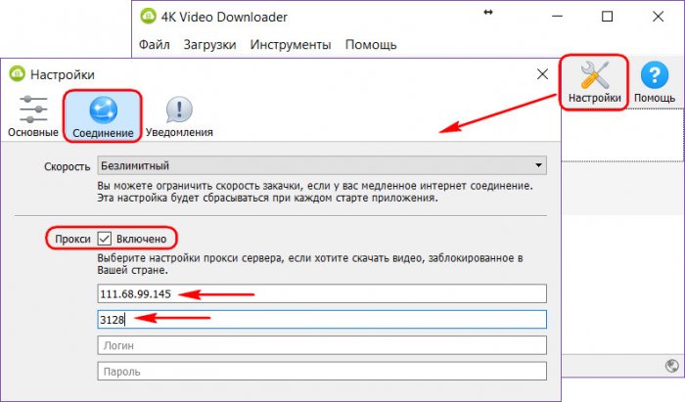Screen dimensions: 685x402
Task: Click the proxy IP field 111.68.99.145
Action: click(x=322, y=293)
